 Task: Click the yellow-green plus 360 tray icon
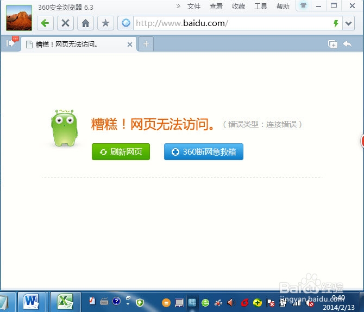click(x=258, y=302)
